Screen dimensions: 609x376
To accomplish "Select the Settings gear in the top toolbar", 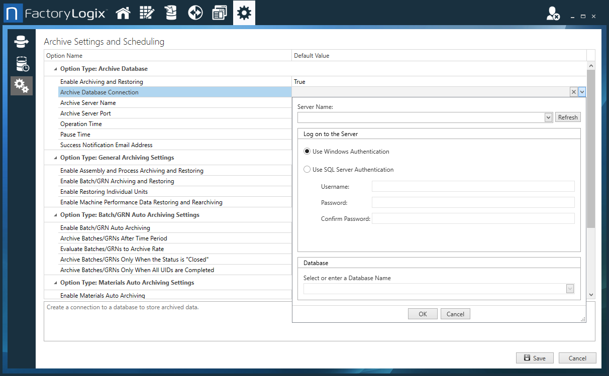I will [x=244, y=12].
